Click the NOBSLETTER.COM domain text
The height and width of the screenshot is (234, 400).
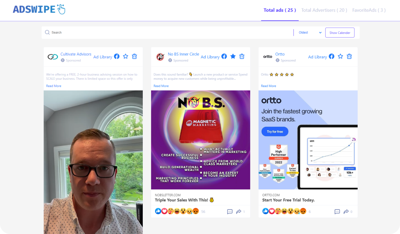click(168, 195)
